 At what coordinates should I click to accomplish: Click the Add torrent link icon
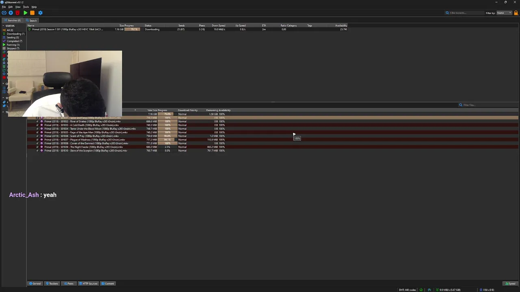pos(4,13)
